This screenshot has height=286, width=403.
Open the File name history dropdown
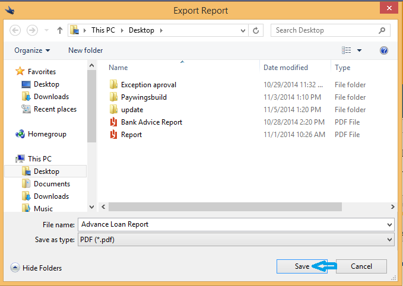point(389,224)
